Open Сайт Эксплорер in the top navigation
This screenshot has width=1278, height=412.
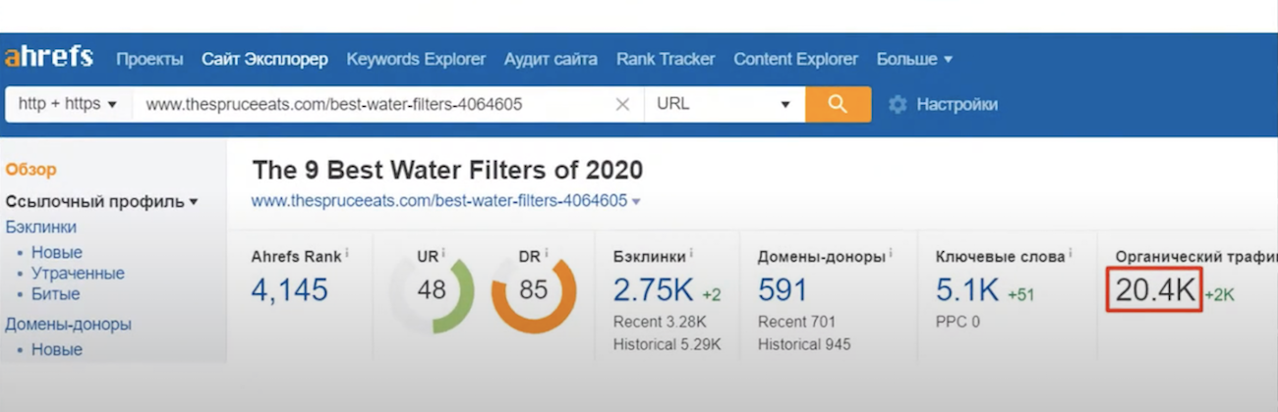(264, 59)
